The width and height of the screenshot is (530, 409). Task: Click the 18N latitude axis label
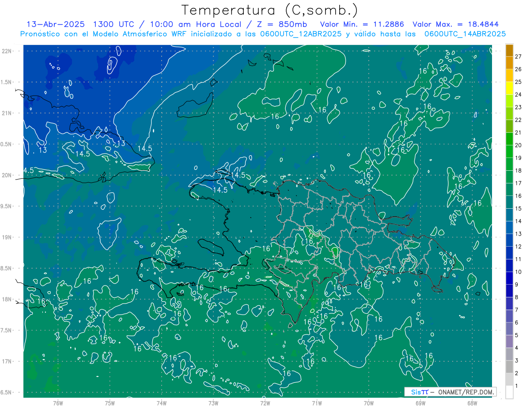tap(7, 300)
